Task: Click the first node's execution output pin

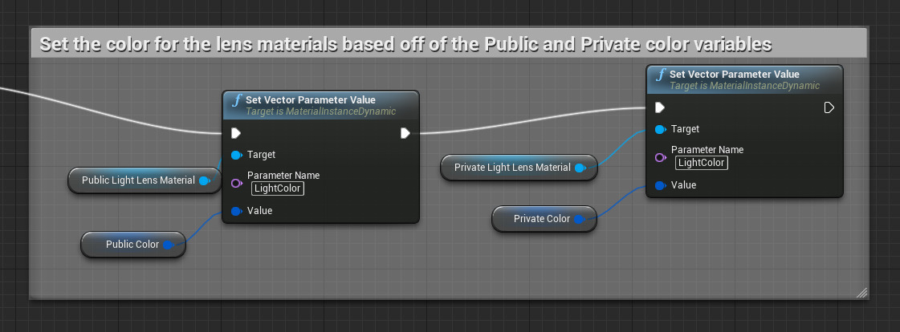Action: click(x=405, y=133)
